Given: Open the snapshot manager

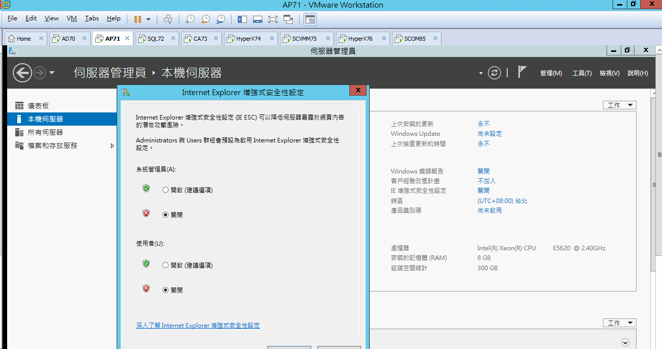Looking at the screenshot, I should (220, 19).
